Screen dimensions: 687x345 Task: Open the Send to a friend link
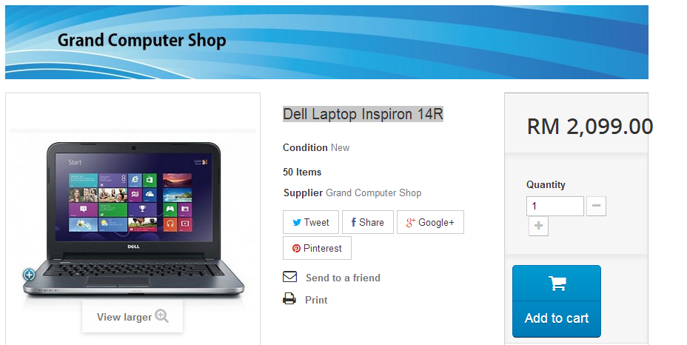(x=343, y=278)
